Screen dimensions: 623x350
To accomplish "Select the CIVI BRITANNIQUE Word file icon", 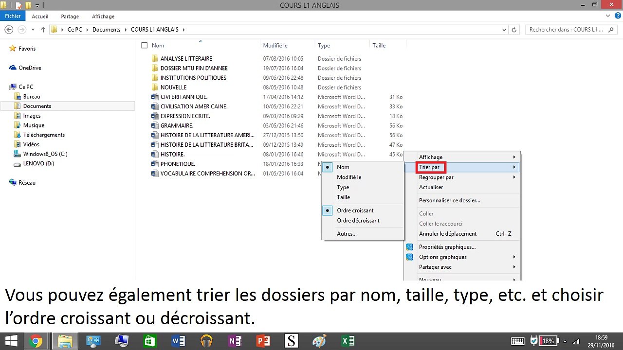I will pyautogui.click(x=155, y=97).
